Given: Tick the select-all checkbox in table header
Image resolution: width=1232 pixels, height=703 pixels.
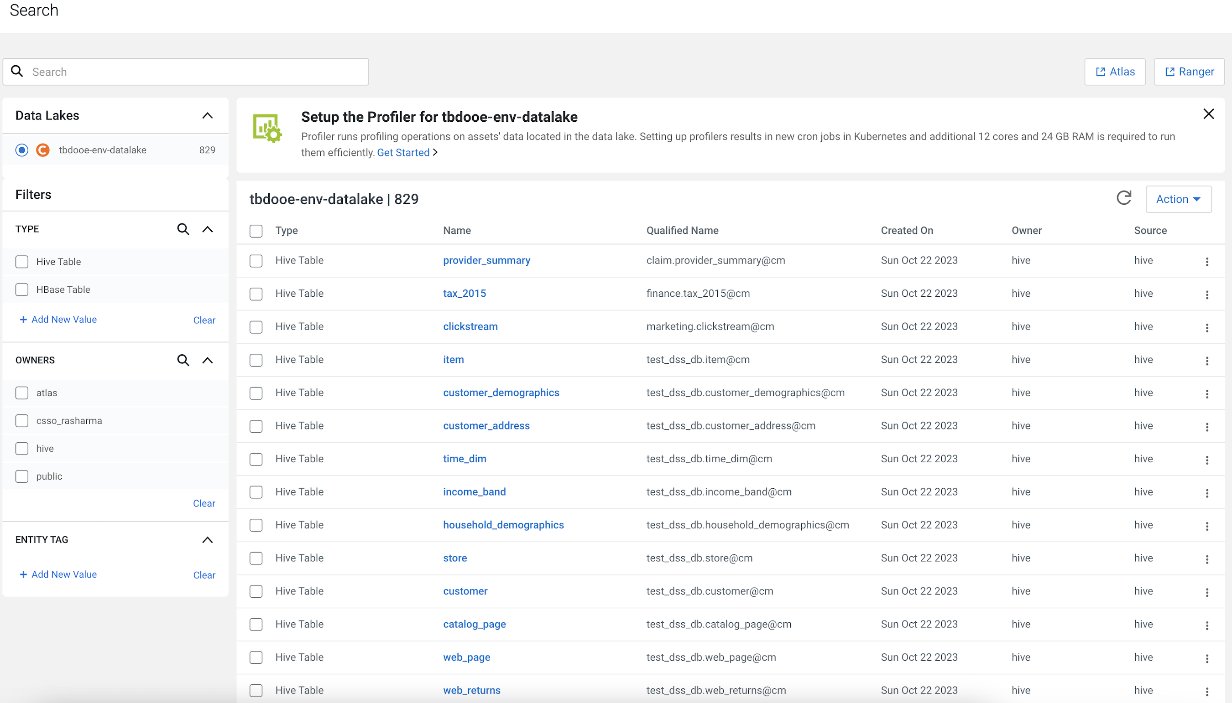Looking at the screenshot, I should (256, 231).
